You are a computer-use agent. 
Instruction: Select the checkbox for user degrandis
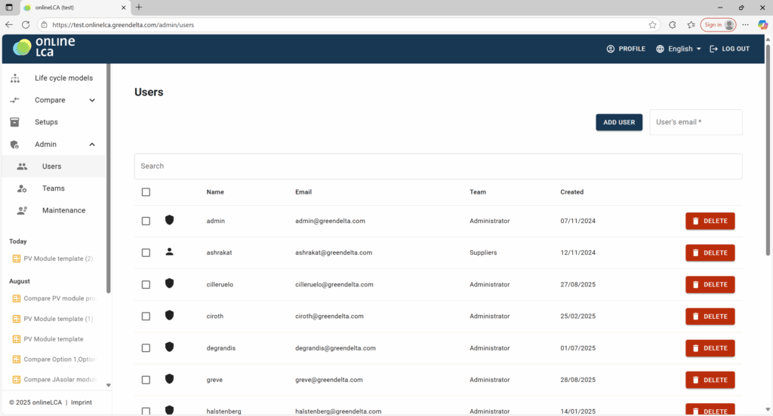point(146,347)
